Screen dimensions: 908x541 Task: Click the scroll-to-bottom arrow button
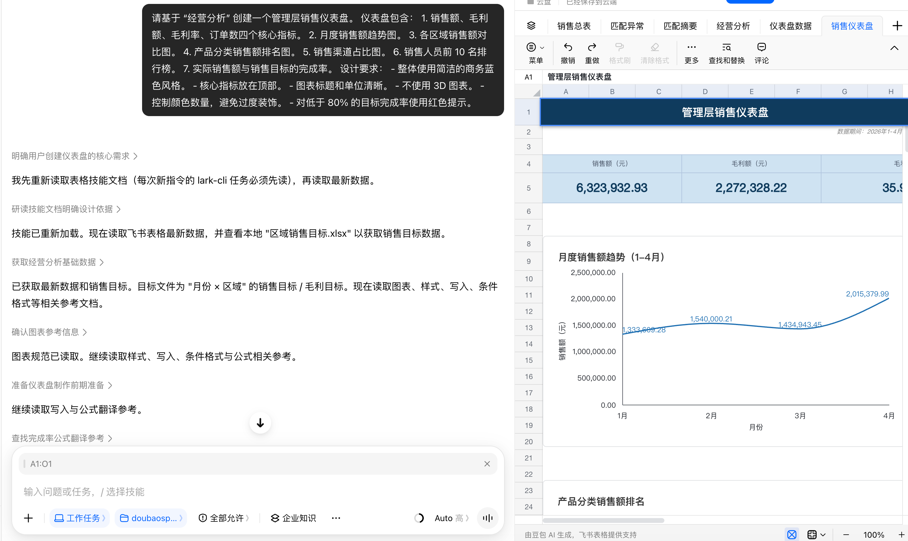point(260,423)
